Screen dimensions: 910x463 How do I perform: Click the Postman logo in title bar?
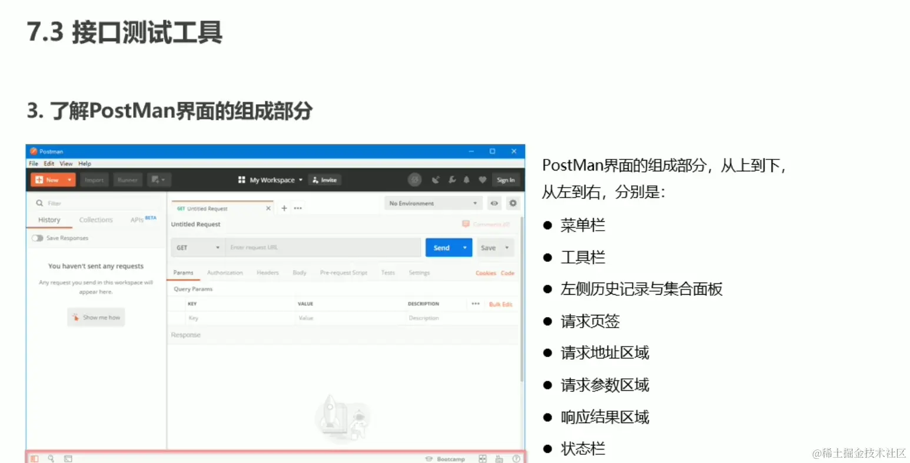coord(34,151)
